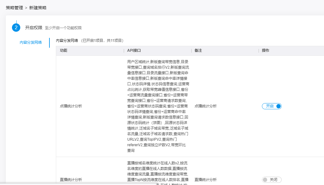Click 新建策略 breadcrumb item

[x=38, y=8]
